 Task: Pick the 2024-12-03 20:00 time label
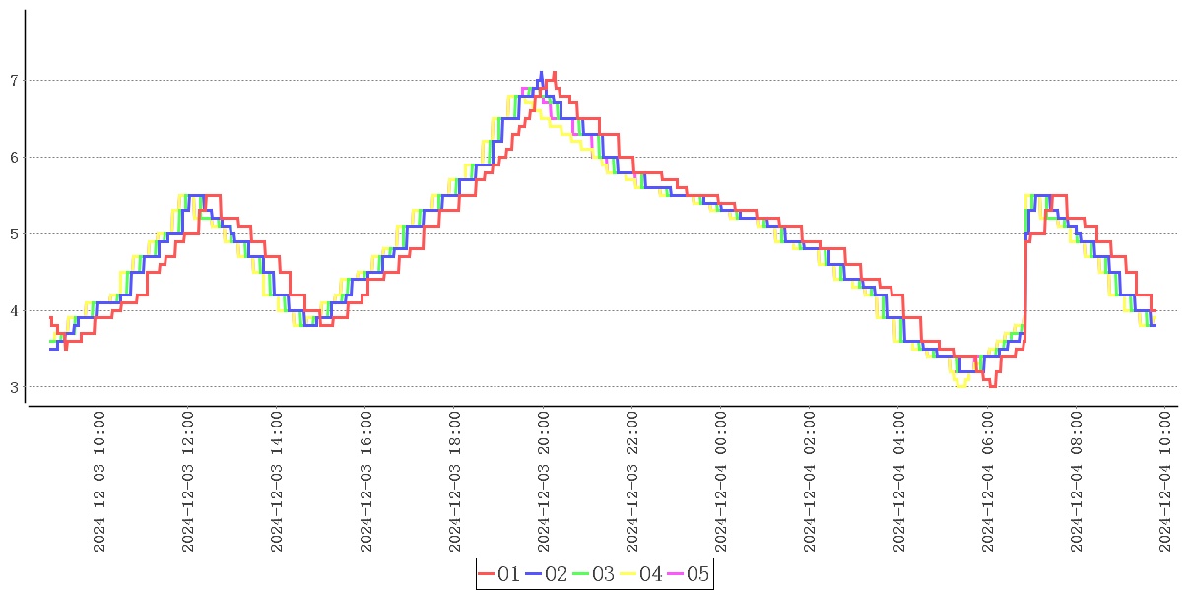click(x=544, y=482)
